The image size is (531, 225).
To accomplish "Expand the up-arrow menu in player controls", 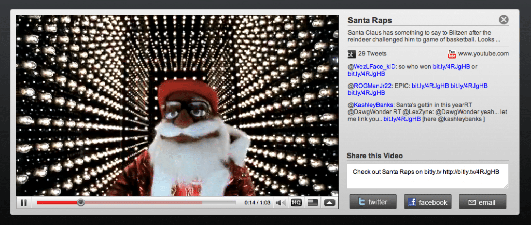I will pyautogui.click(x=329, y=203).
